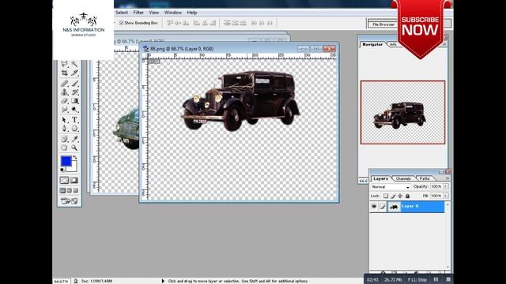Image resolution: width=506 pixels, height=284 pixels.
Task: Hide Layer 0 using eye icon
Action: 374,207
